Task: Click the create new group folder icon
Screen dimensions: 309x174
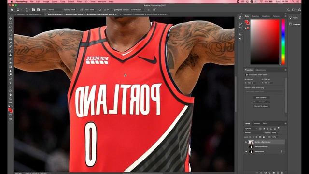Action: 274,173
